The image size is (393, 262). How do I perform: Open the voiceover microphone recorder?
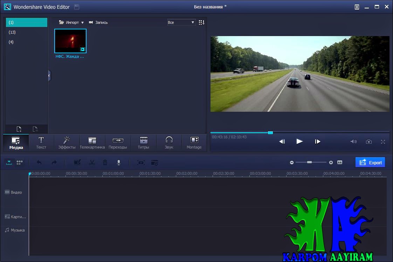[118, 162]
